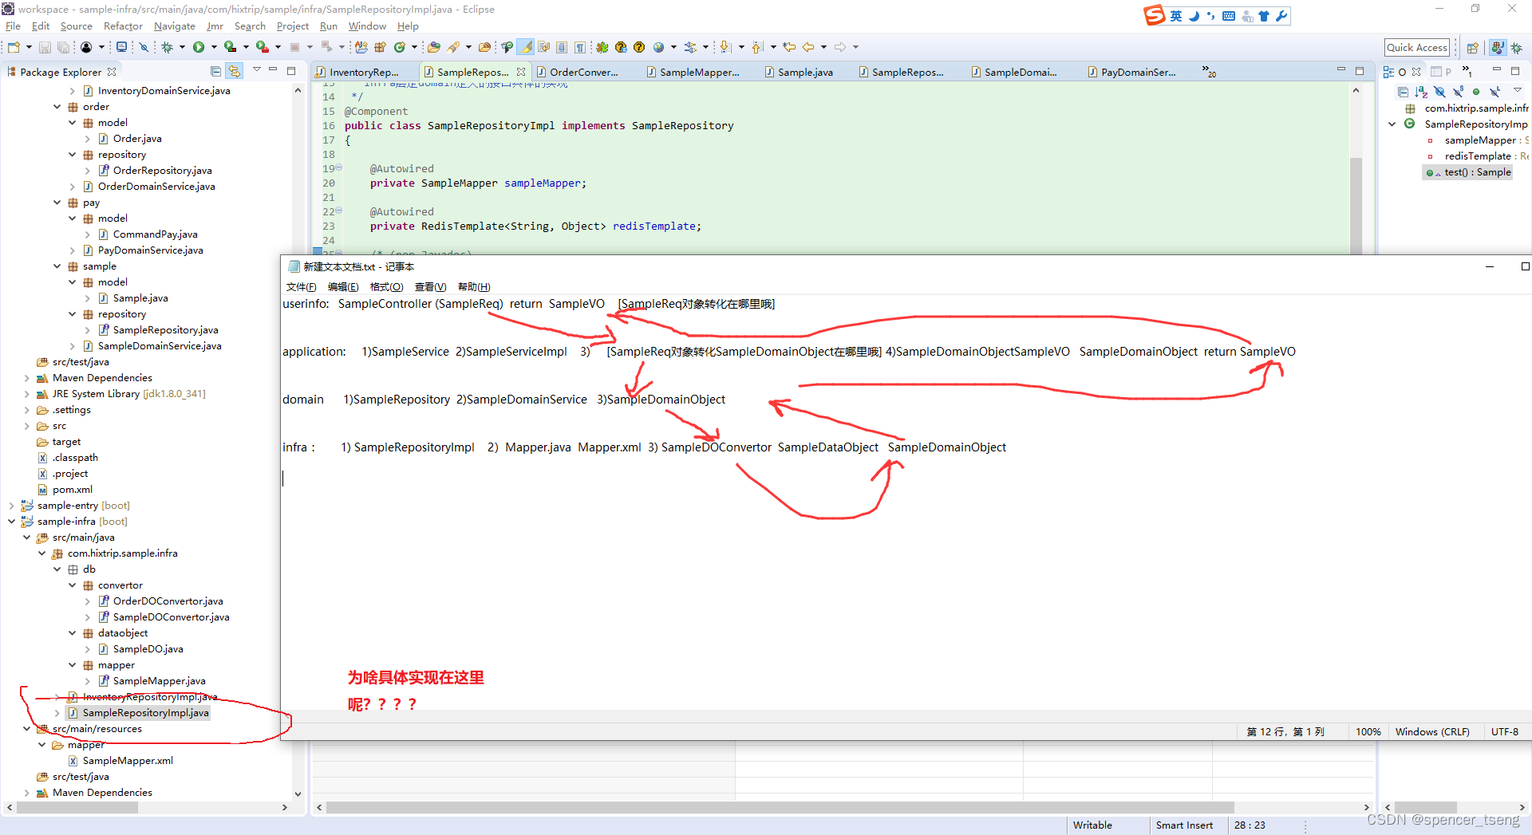Click the Quick Access field
The width and height of the screenshot is (1532, 835).
click(x=1417, y=47)
